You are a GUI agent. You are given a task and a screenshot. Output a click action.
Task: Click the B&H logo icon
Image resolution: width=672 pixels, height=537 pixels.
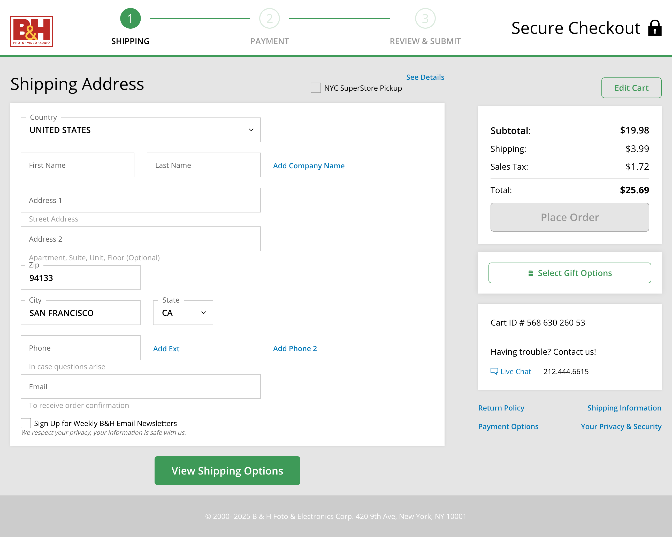tap(32, 31)
